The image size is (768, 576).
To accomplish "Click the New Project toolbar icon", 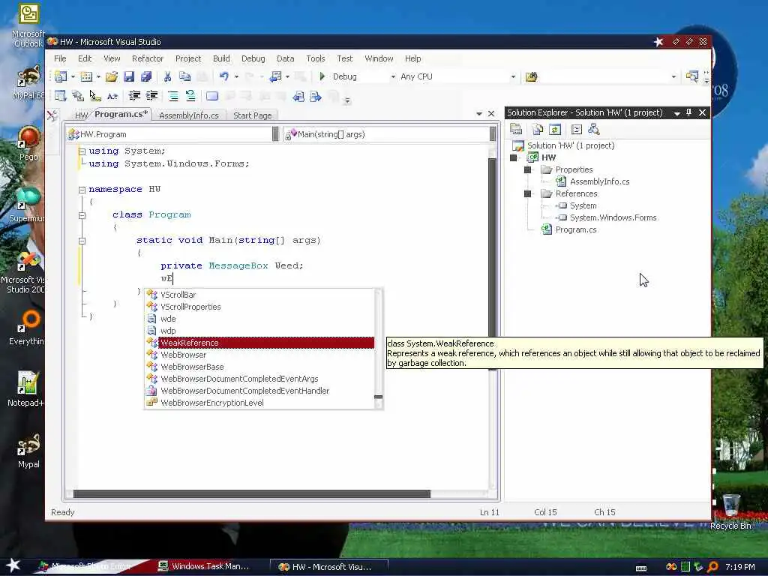I will point(61,76).
